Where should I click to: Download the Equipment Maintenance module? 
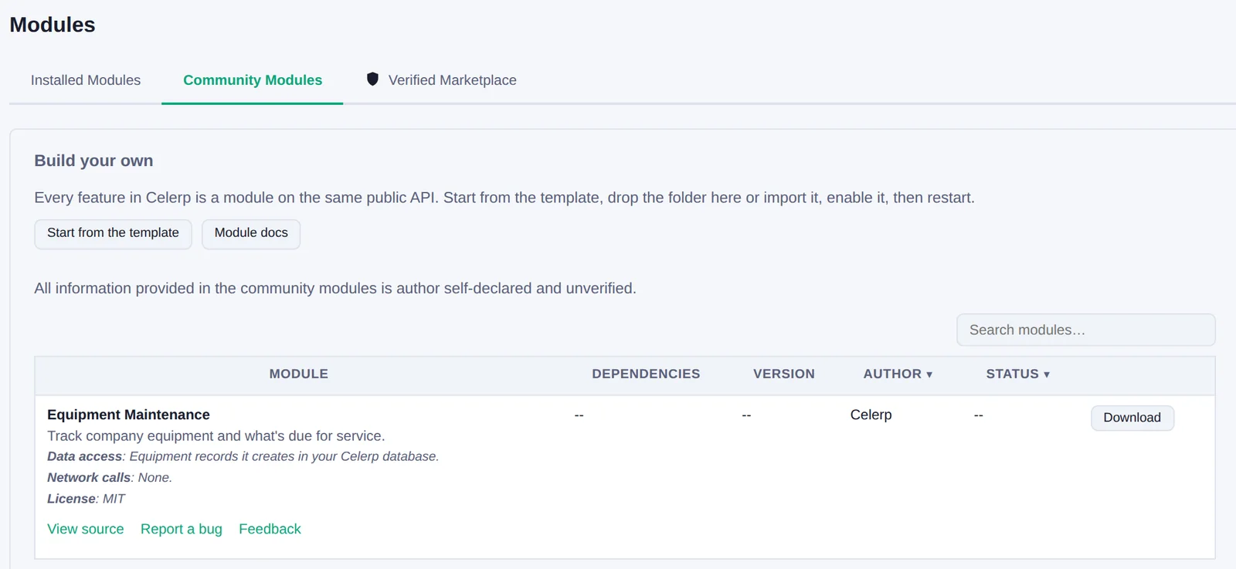coord(1132,418)
